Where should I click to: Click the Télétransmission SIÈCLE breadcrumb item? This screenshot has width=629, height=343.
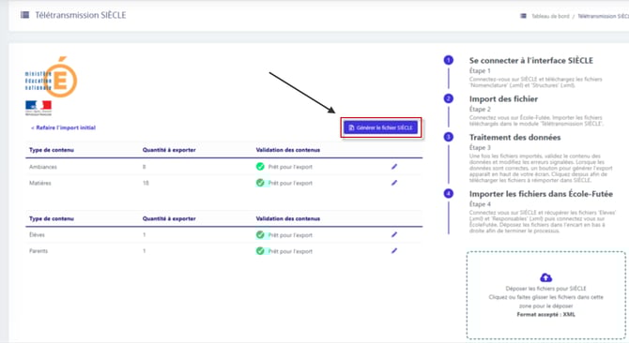click(603, 17)
